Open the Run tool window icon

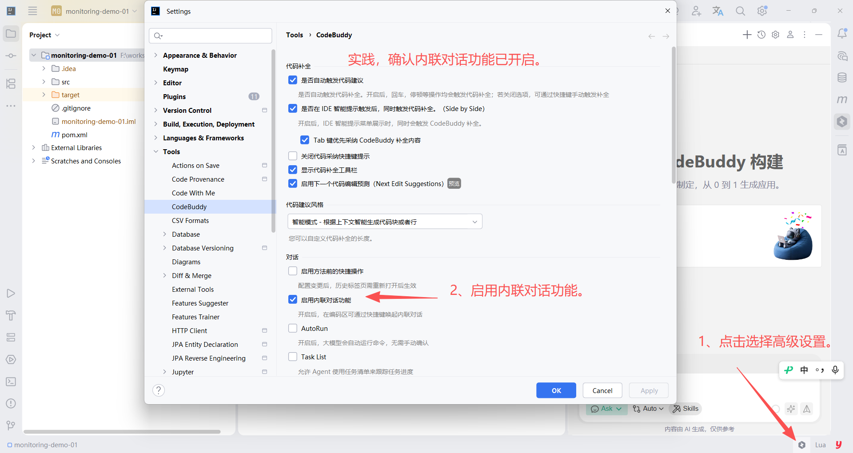click(x=11, y=293)
